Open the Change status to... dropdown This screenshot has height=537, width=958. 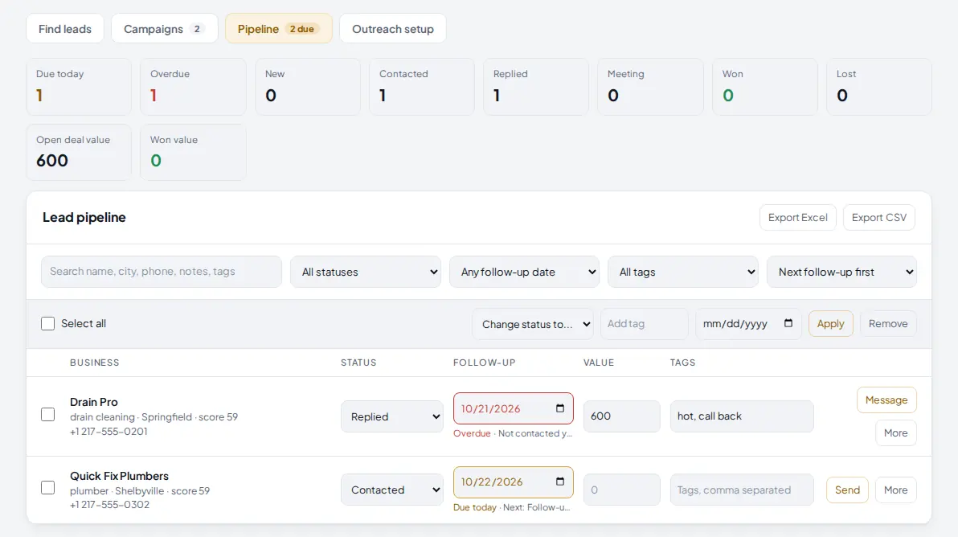point(533,324)
